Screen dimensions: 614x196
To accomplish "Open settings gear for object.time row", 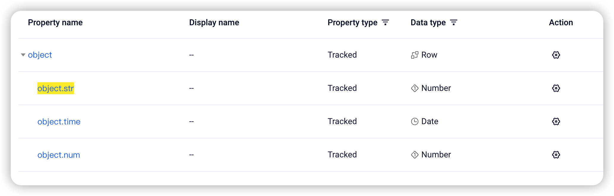I will pos(556,121).
